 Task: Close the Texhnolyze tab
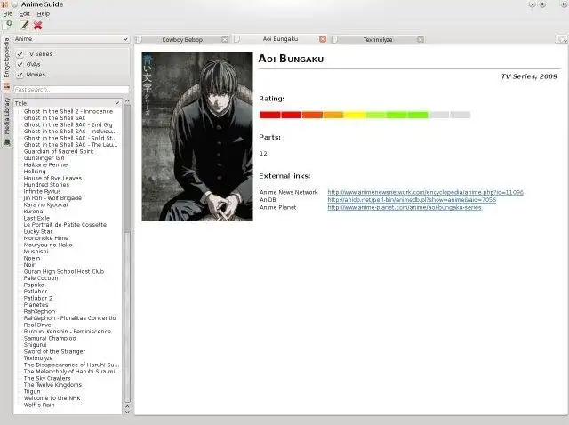click(421, 39)
